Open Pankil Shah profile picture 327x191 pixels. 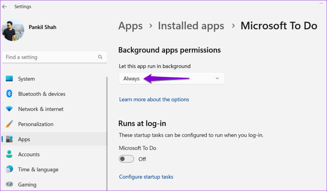(13, 30)
